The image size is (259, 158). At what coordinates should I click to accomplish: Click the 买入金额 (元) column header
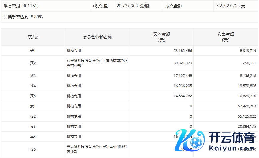(161, 37)
